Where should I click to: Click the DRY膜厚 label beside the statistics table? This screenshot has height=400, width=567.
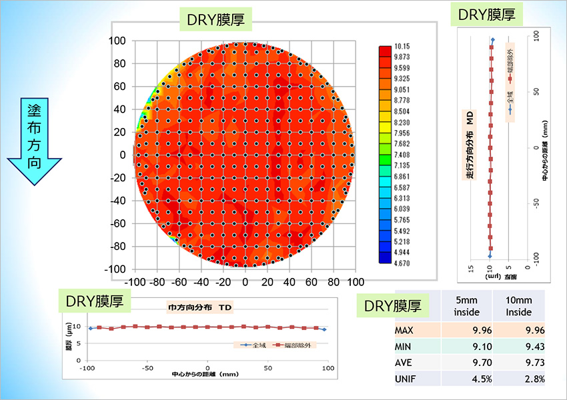[394, 307]
